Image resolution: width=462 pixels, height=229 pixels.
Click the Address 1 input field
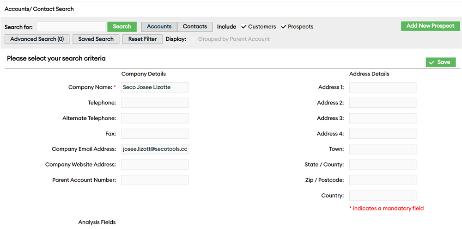pos(383,87)
